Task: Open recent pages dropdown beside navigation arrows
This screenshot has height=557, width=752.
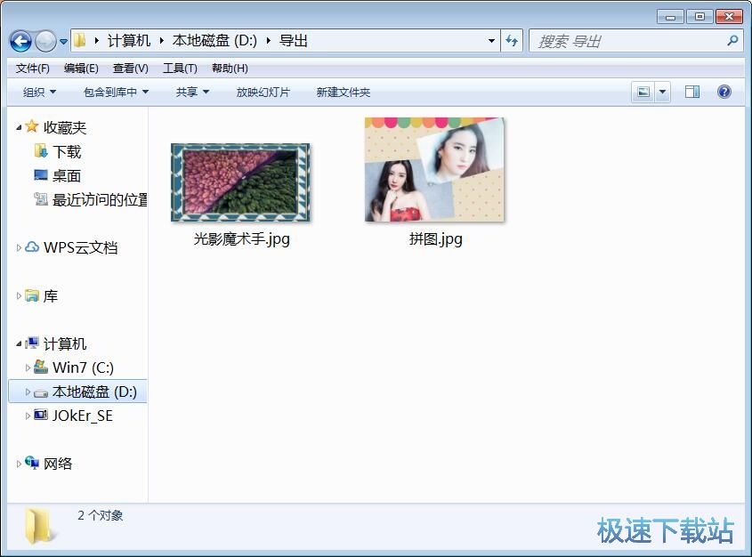Action: point(63,42)
